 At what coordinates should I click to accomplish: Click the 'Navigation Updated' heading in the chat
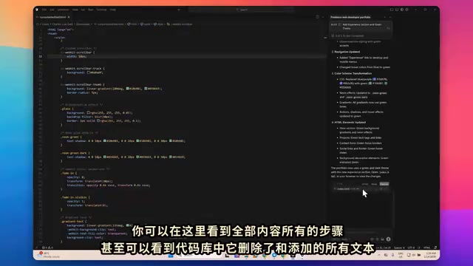pos(347,52)
